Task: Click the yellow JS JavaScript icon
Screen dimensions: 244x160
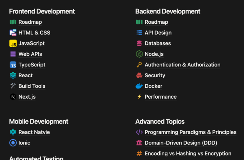Action: [x=13, y=43]
